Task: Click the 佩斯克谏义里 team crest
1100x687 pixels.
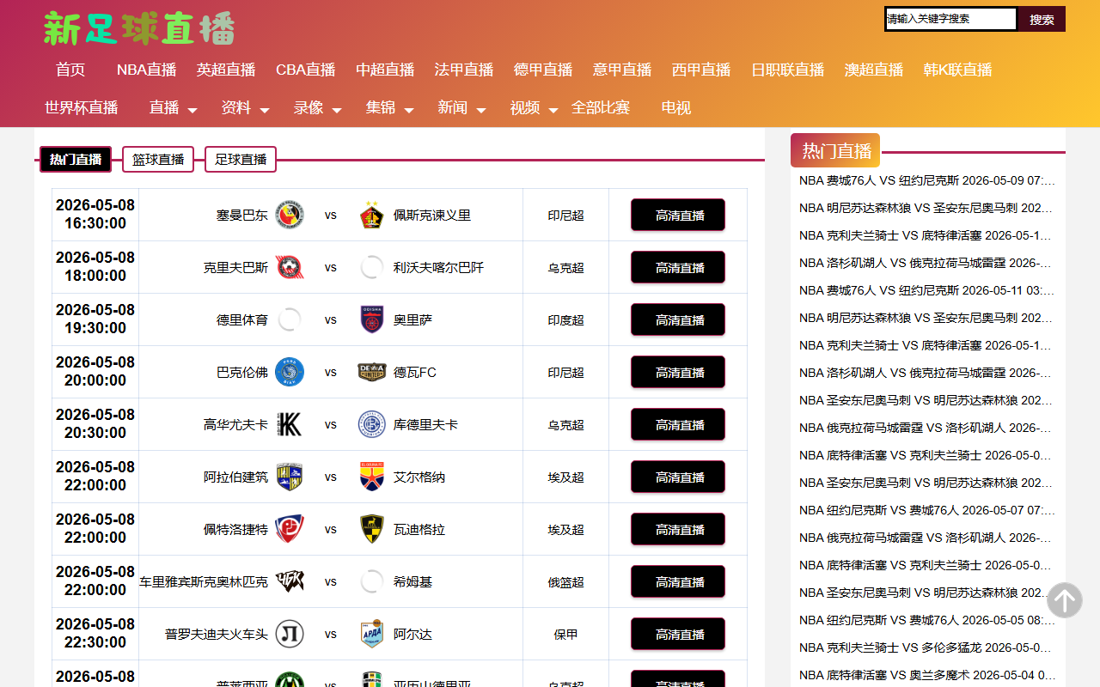Action: pos(372,215)
